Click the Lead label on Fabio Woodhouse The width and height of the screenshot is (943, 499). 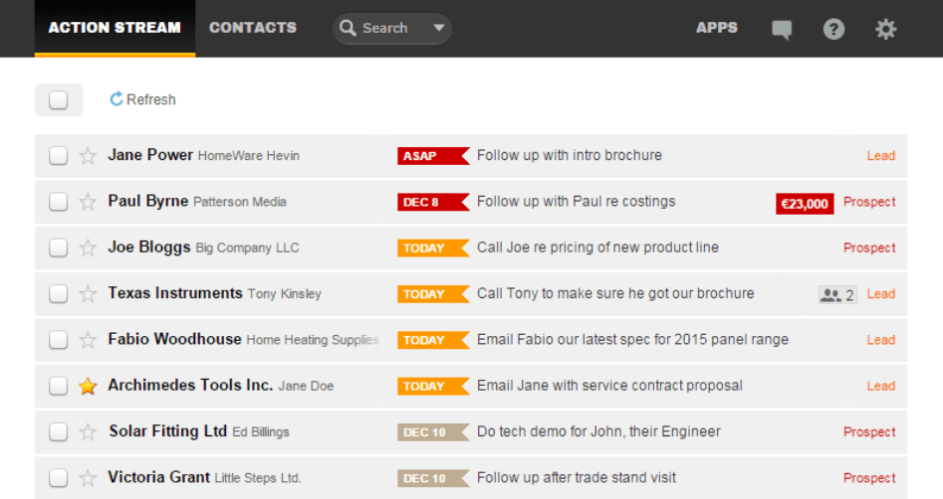tap(880, 340)
